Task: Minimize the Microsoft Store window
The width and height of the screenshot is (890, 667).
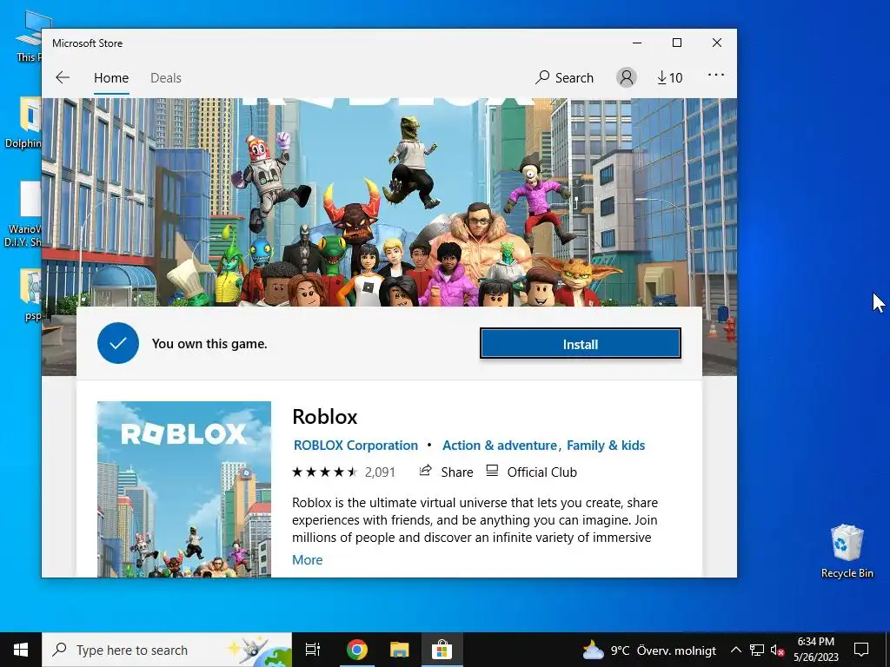Action: (637, 43)
